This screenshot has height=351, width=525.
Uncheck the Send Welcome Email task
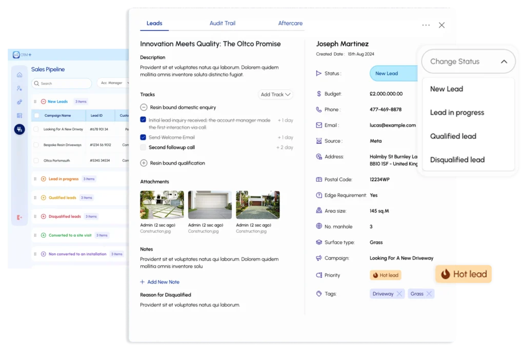[x=143, y=137]
